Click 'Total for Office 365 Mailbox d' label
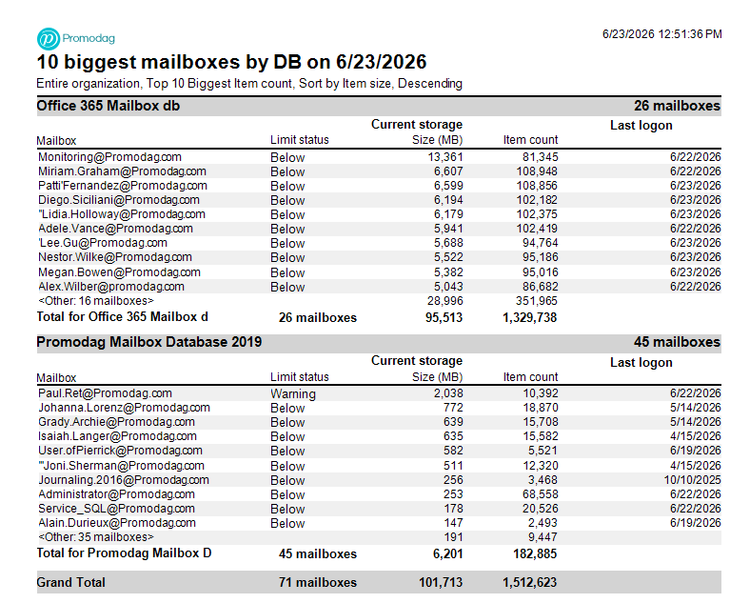 pos(123,317)
